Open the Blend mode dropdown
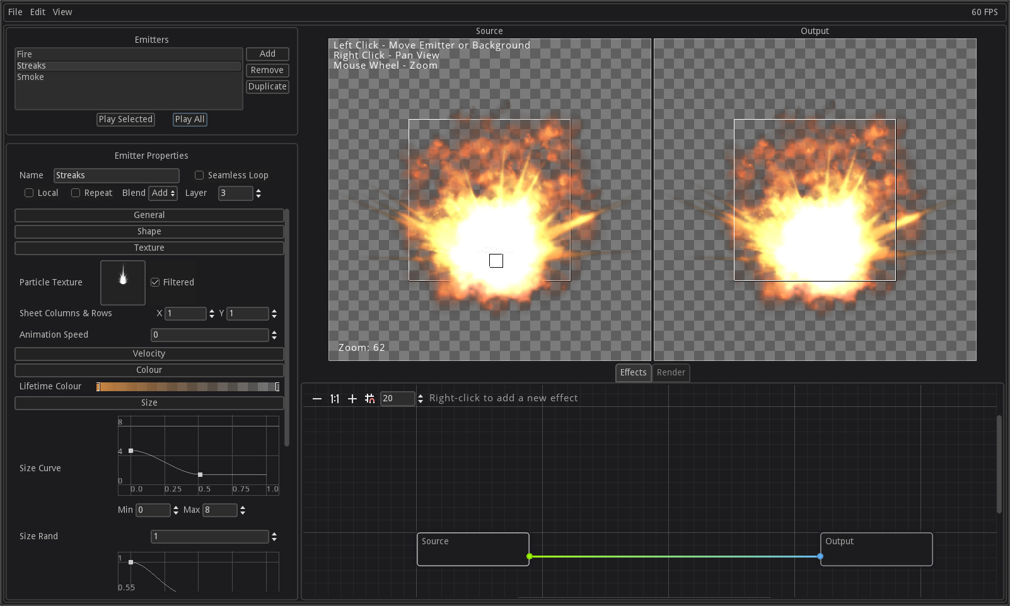This screenshot has width=1010, height=606. [163, 193]
